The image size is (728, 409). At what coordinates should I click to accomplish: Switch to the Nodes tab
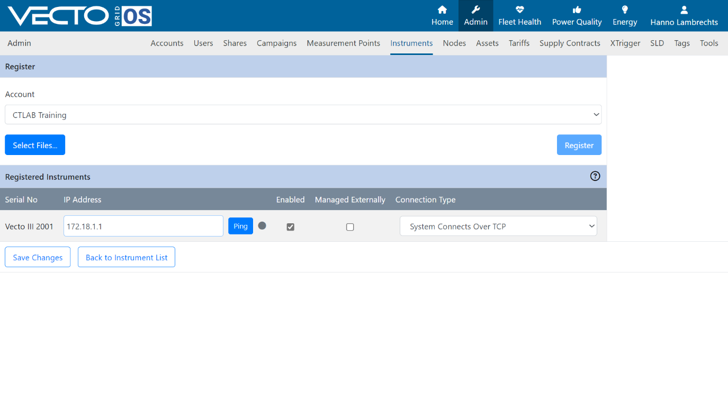(x=454, y=43)
